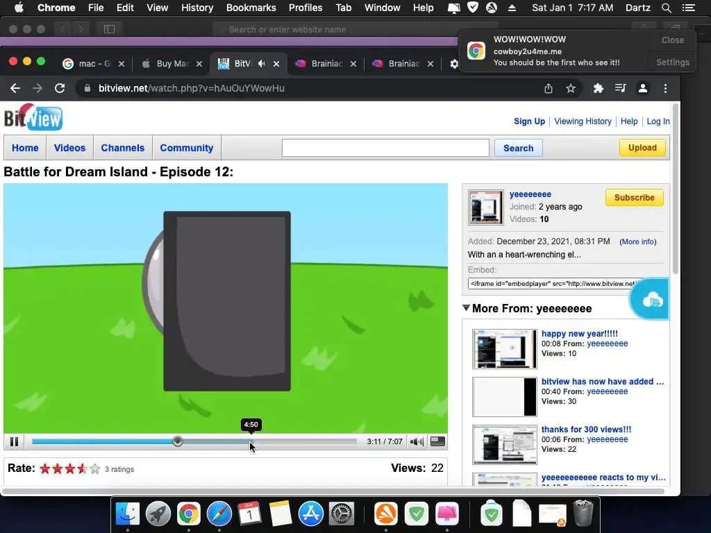Click the BitView search input field
Viewport: 711px width, 533px height.
(x=385, y=148)
